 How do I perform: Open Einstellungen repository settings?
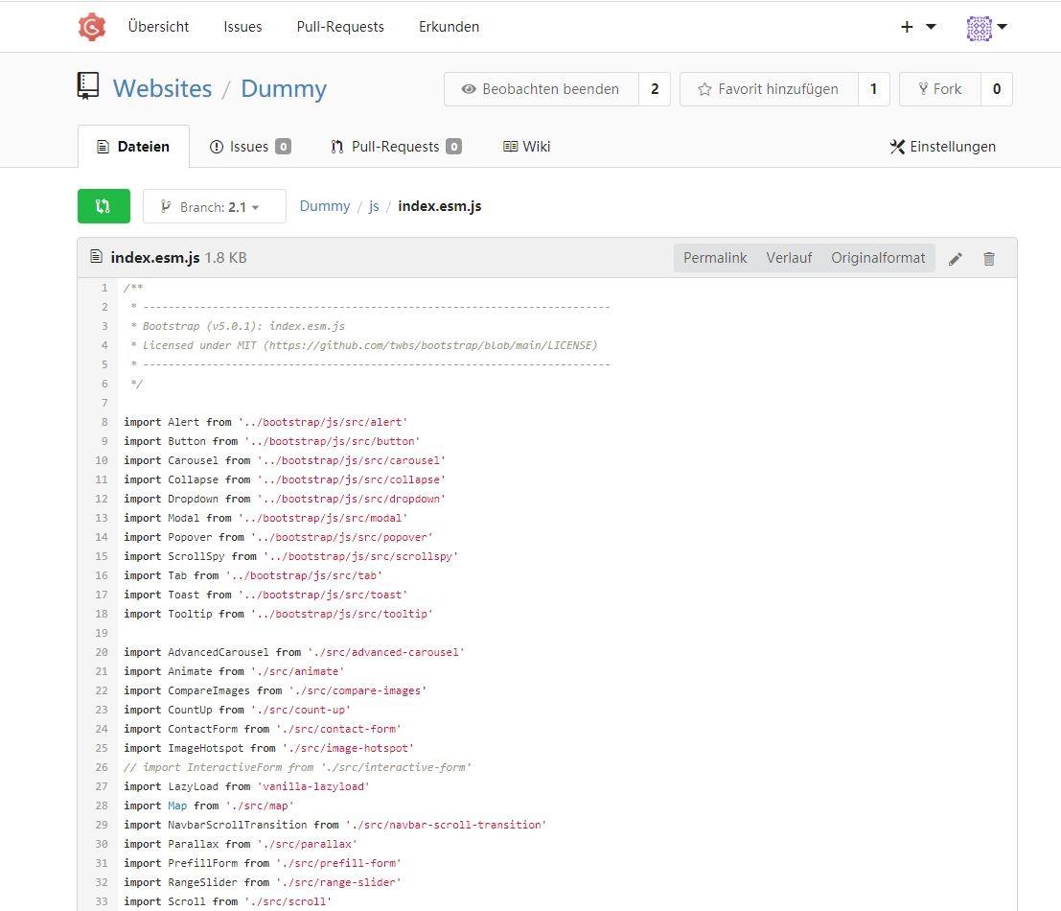(x=942, y=147)
